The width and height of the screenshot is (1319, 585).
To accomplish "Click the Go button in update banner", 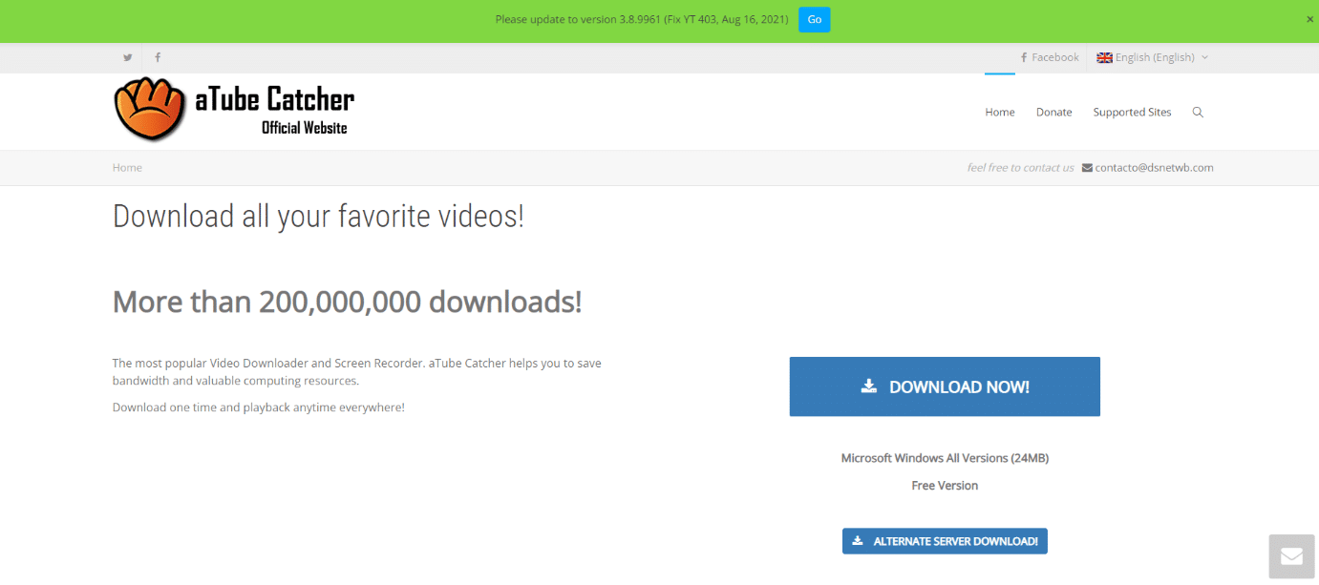I will [815, 20].
